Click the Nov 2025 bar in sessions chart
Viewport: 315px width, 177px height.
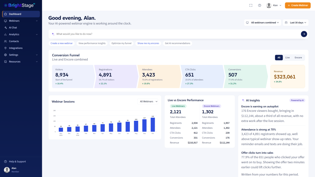[61, 130]
